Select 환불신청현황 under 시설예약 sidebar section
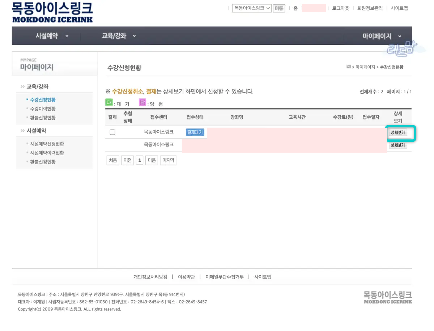Image resolution: width=434 pixels, height=331 pixels. pos(43,162)
